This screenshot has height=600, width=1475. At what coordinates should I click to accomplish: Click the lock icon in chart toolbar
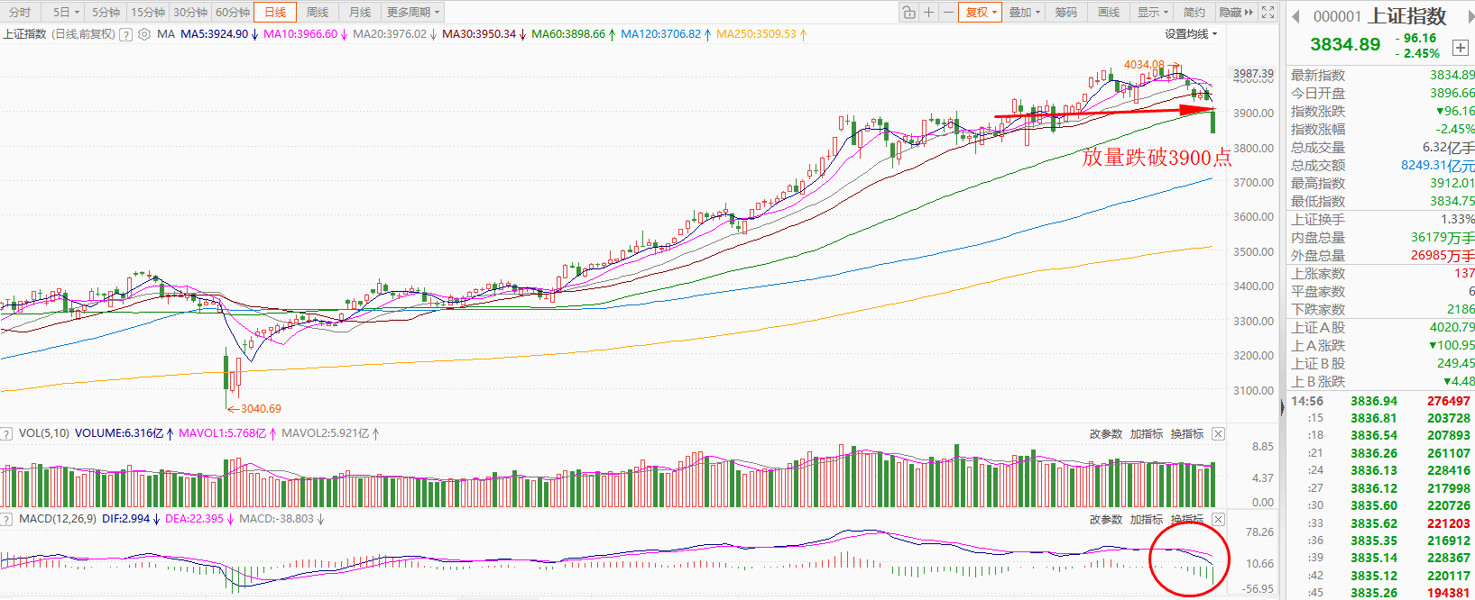click(908, 12)
